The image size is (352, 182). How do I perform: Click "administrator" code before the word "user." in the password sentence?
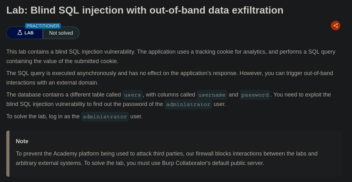coord(188,104)
